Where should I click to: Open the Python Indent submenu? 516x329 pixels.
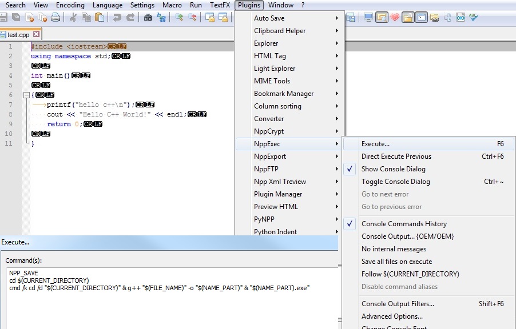[289, 232]
